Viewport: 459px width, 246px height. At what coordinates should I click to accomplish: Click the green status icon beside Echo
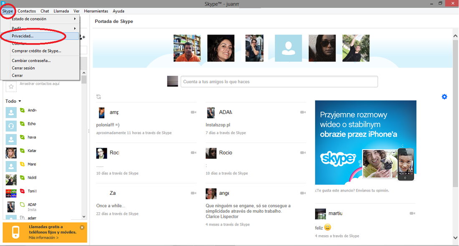pos(22,124)
